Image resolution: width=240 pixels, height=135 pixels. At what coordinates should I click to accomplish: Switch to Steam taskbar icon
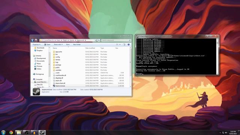[42, 132]
